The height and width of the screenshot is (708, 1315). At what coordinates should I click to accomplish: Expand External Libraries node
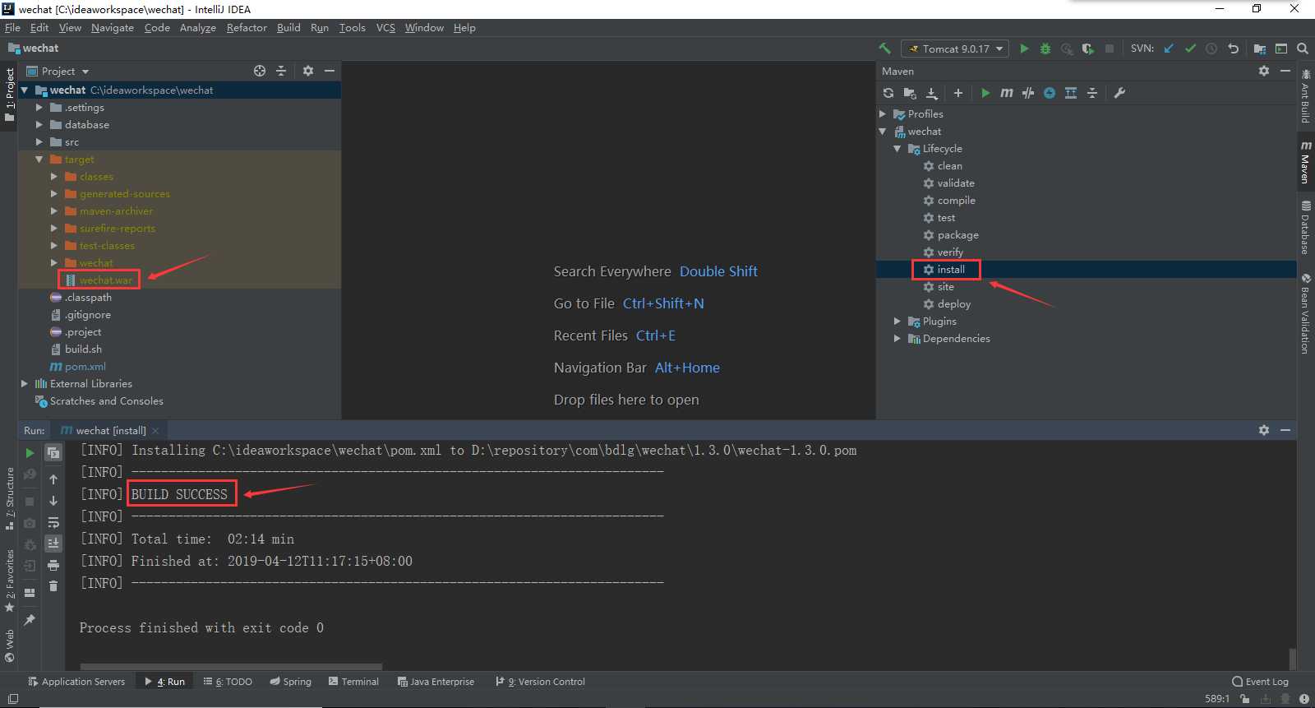24,384
